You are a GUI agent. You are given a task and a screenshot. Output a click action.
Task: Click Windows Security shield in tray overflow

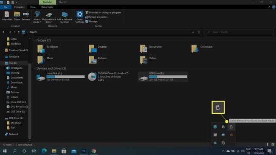pos(223,127)
